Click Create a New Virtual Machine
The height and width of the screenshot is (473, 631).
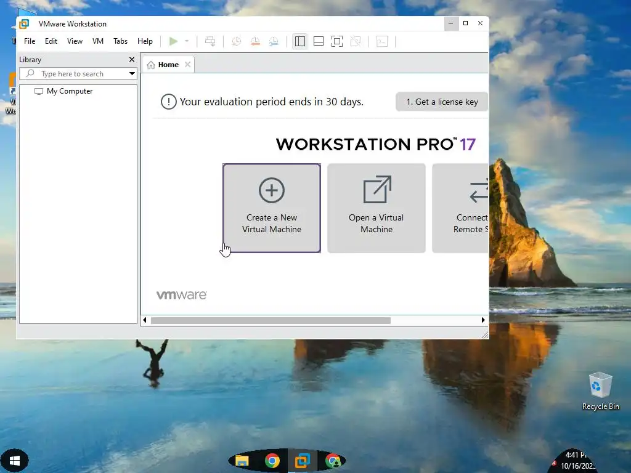click(x=272, y=208)
